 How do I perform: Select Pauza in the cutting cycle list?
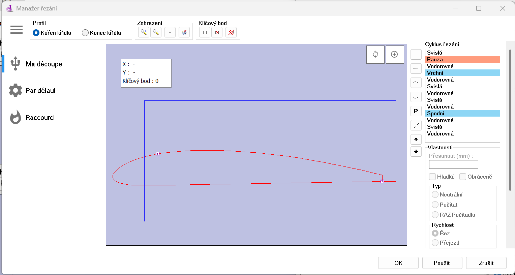[462, 59]
